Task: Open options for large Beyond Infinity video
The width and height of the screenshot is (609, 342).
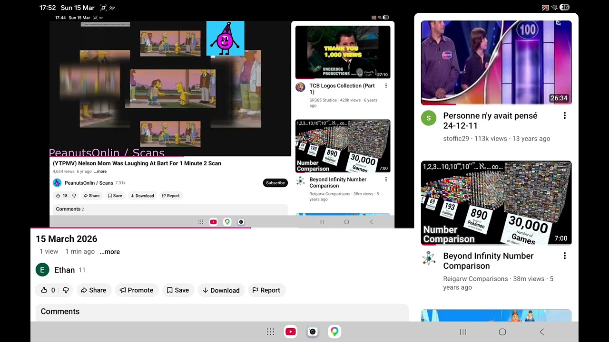Action: [565, 256]
